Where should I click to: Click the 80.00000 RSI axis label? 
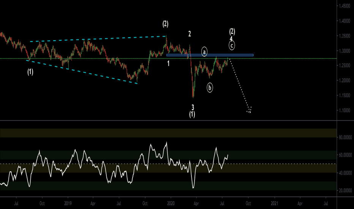345,138
